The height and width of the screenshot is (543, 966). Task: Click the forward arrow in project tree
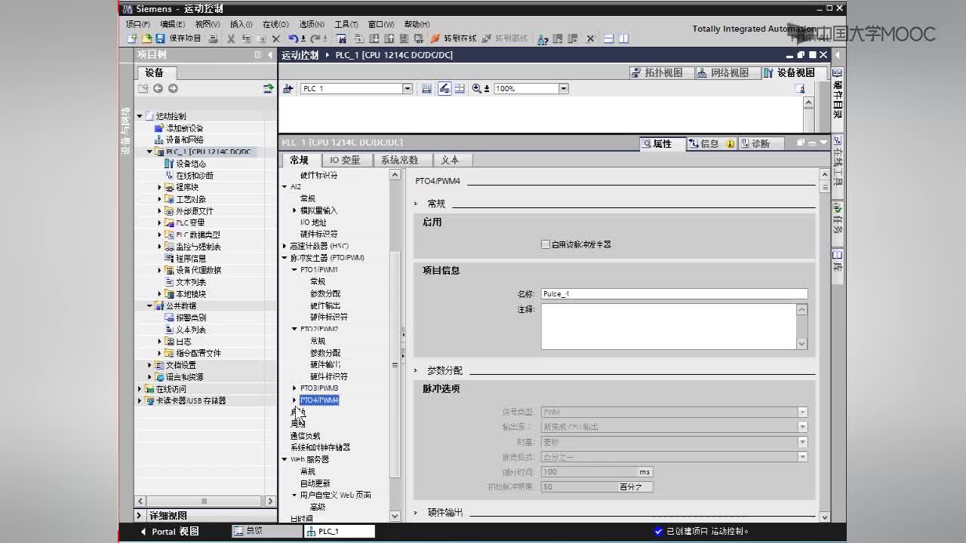coord(173,88)
